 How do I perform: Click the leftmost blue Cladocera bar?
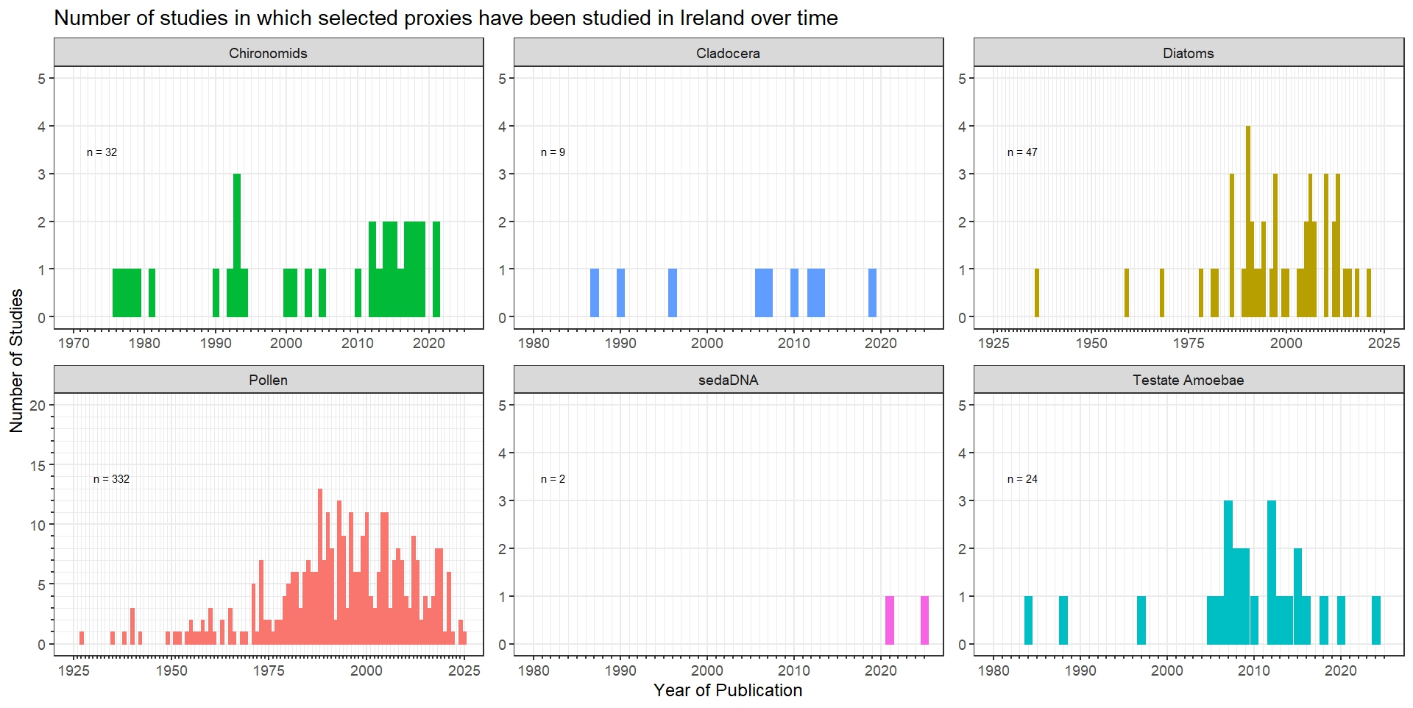(595, 293)
